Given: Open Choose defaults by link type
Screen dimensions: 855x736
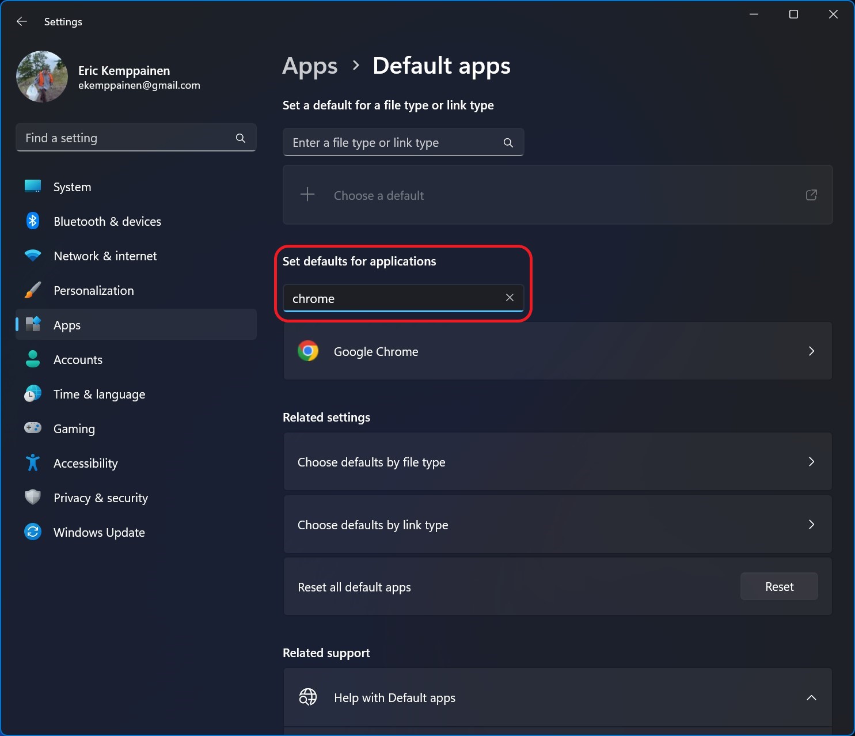Looking at the screenshot, I should (557, 525).
